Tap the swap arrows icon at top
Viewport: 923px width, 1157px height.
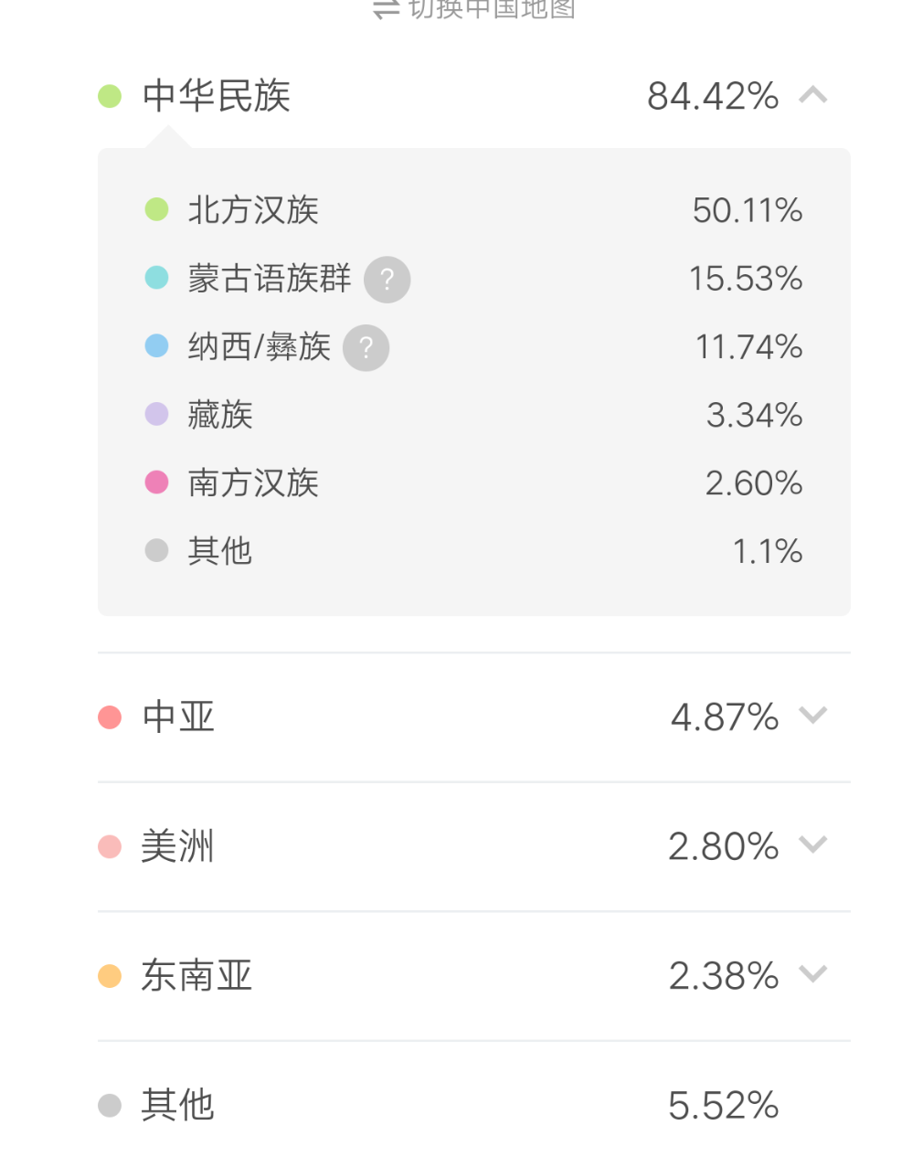[x=386, y=9]
